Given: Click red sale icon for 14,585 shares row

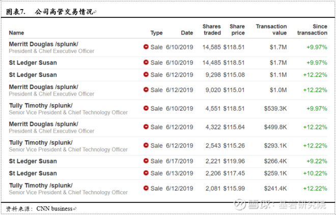Looking at the screenshot, I should pos(146,47).
